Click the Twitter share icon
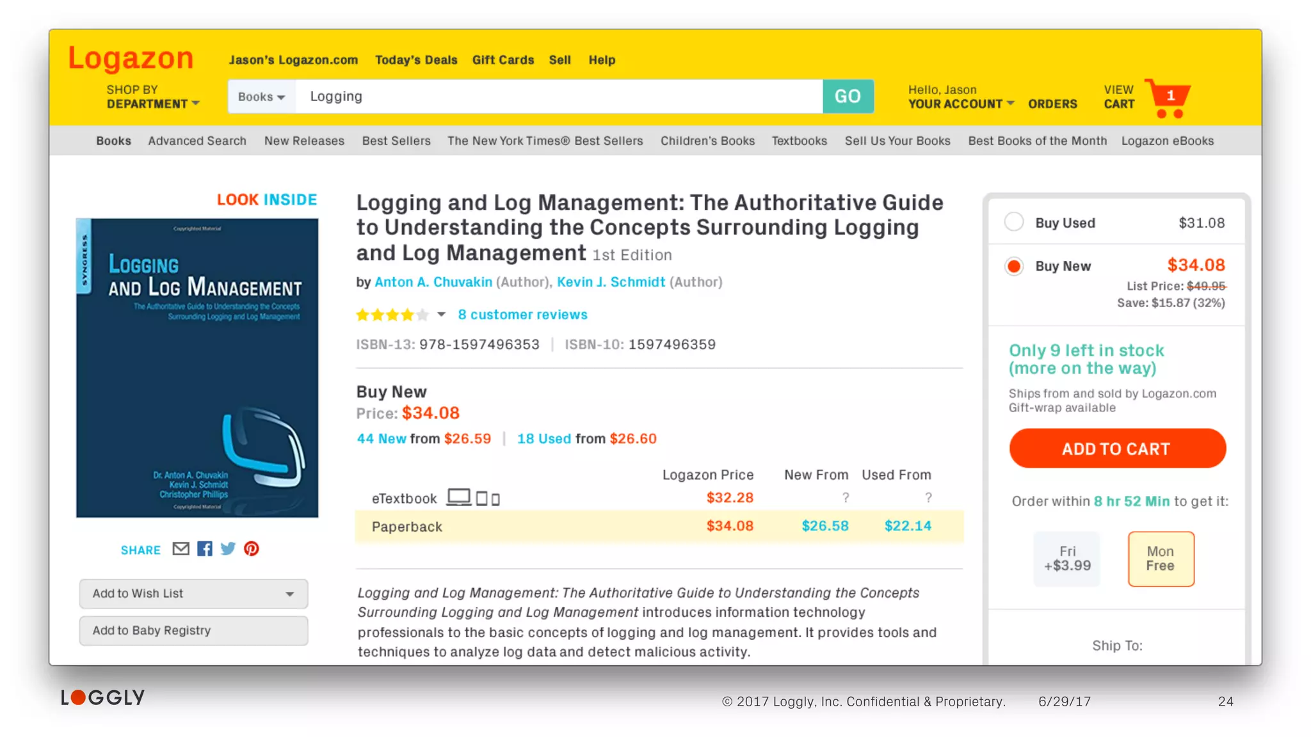Screen dimensions: 1311x737 click(228, 549)
